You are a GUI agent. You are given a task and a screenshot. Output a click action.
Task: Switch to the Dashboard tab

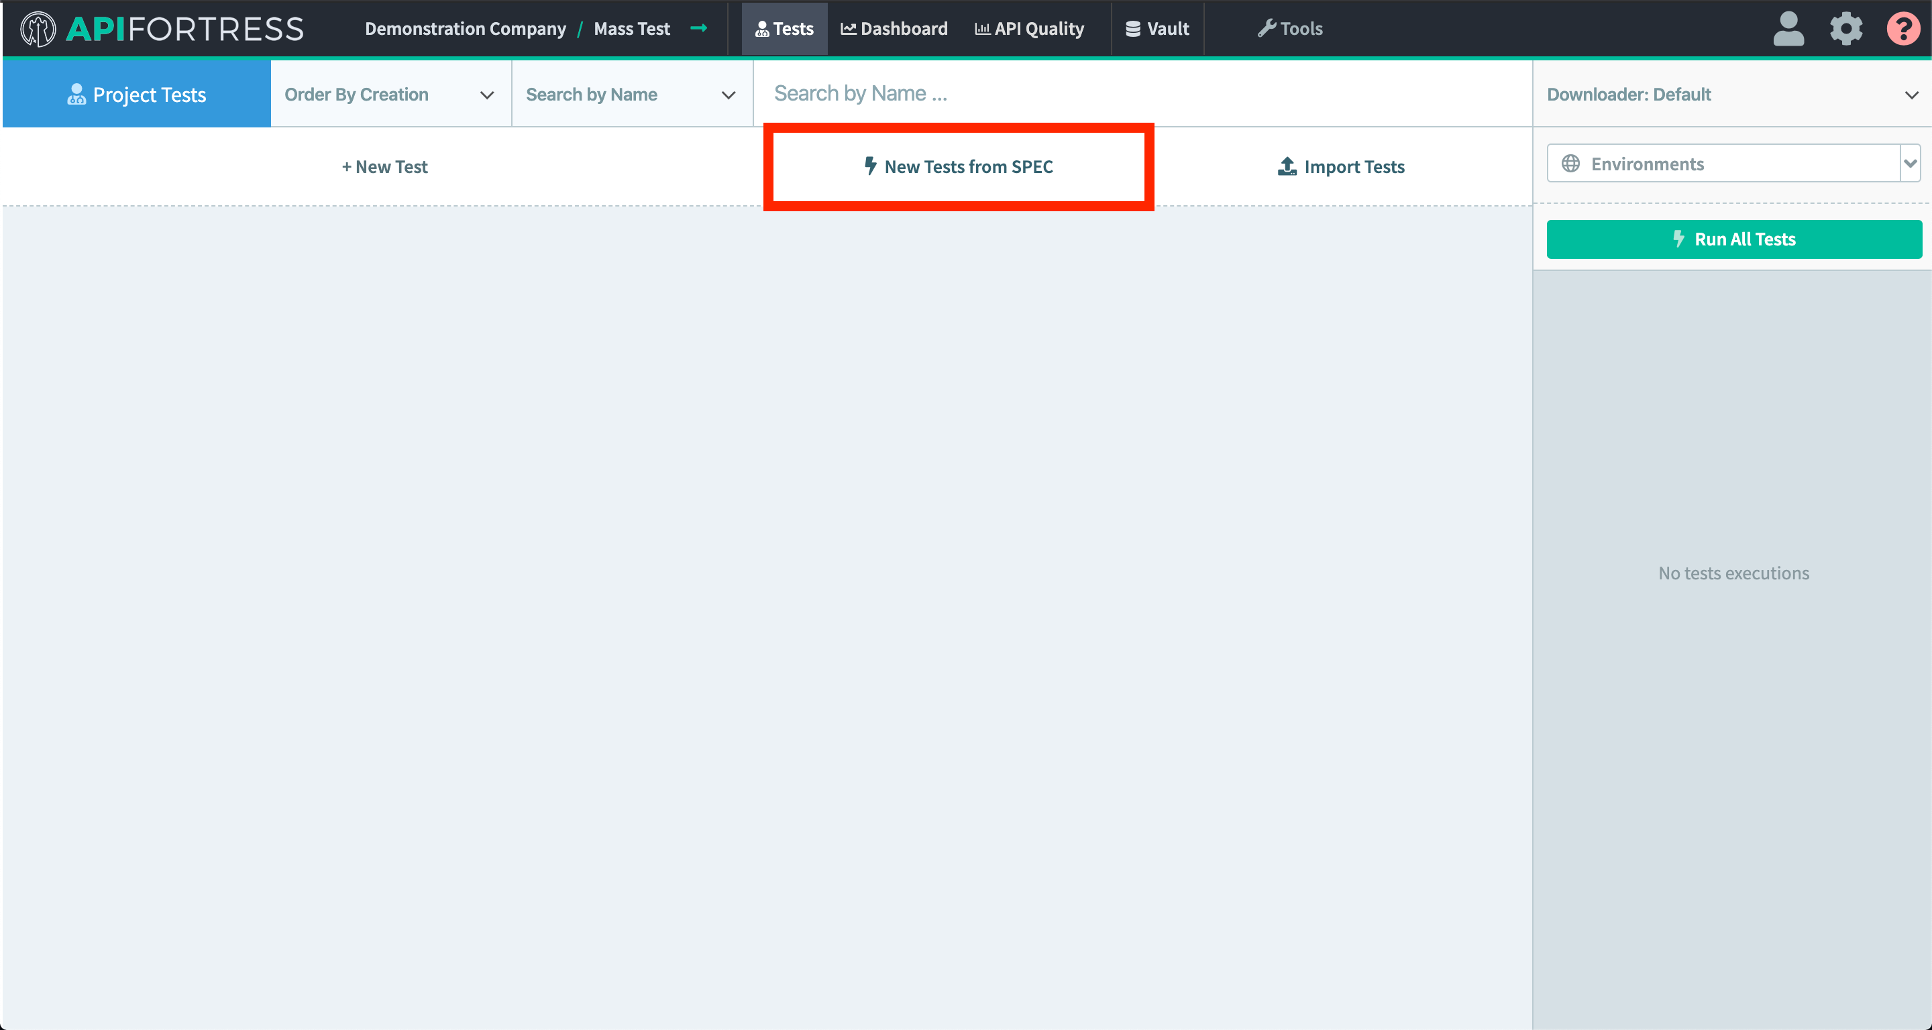click(894, 30)
